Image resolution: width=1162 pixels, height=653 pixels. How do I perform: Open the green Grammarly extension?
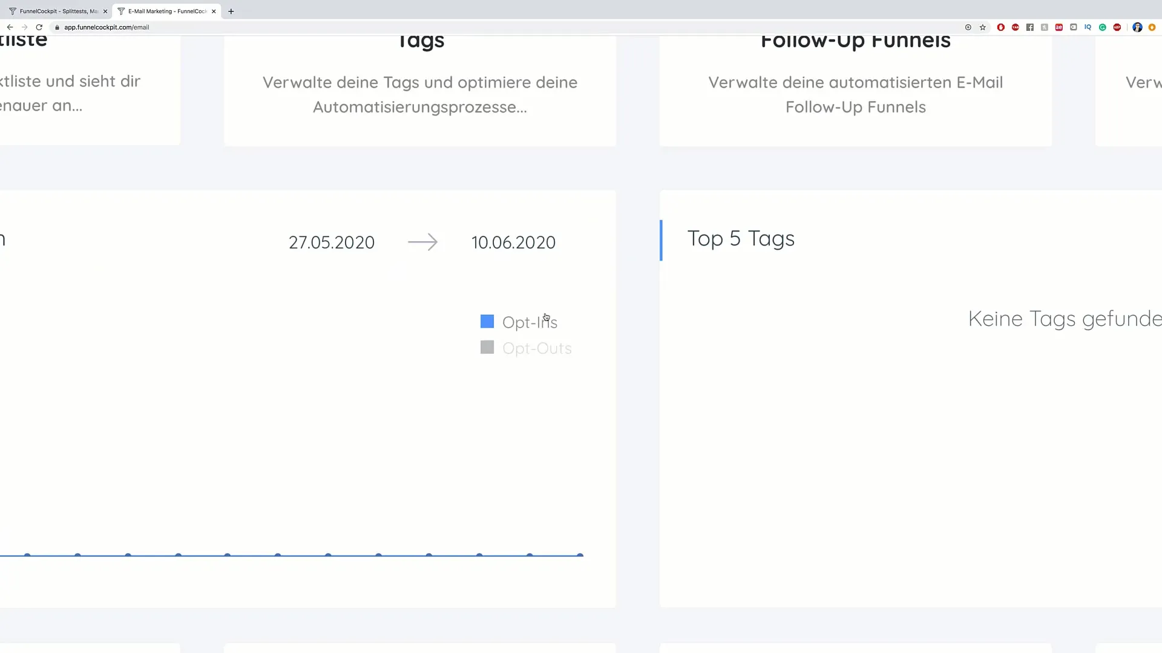(1103, 27)
